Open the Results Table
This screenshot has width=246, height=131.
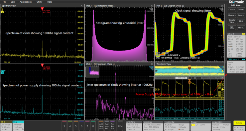[232, 21]
